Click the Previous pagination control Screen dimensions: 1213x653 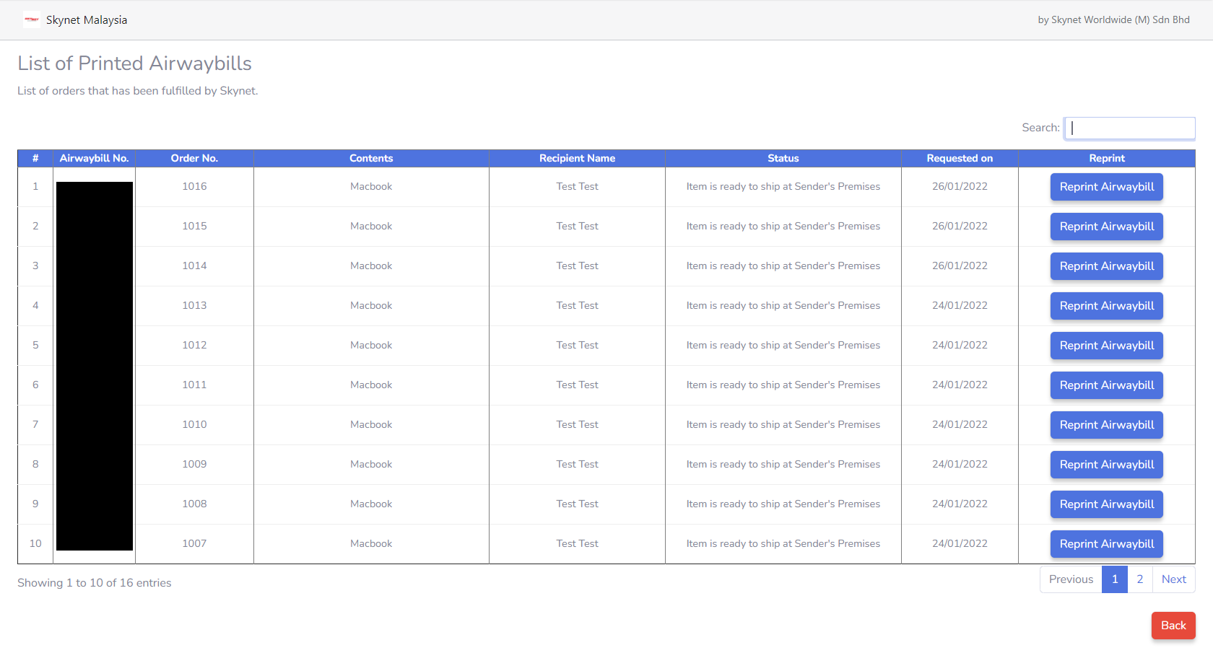(x=1071, y=579)
